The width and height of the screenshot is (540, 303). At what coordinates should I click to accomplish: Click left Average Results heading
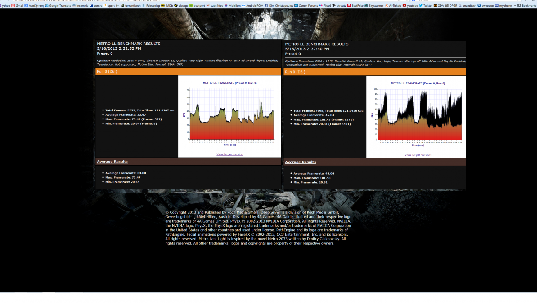pyautogui.click(x=112, y=162)
